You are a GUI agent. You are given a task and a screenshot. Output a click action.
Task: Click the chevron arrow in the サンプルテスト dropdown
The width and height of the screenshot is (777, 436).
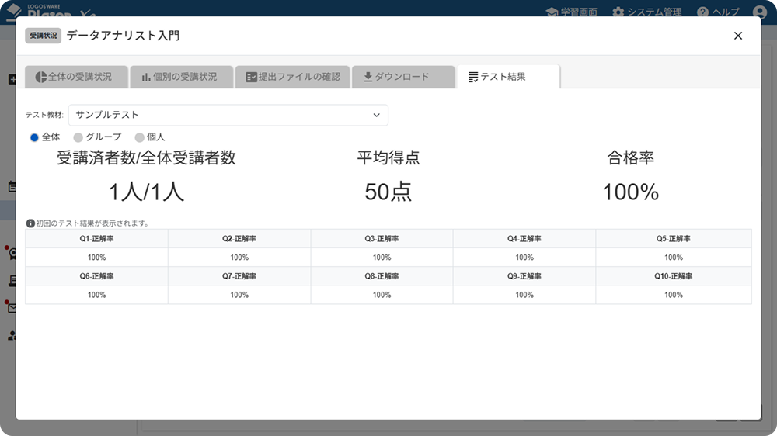click(377, 115)
